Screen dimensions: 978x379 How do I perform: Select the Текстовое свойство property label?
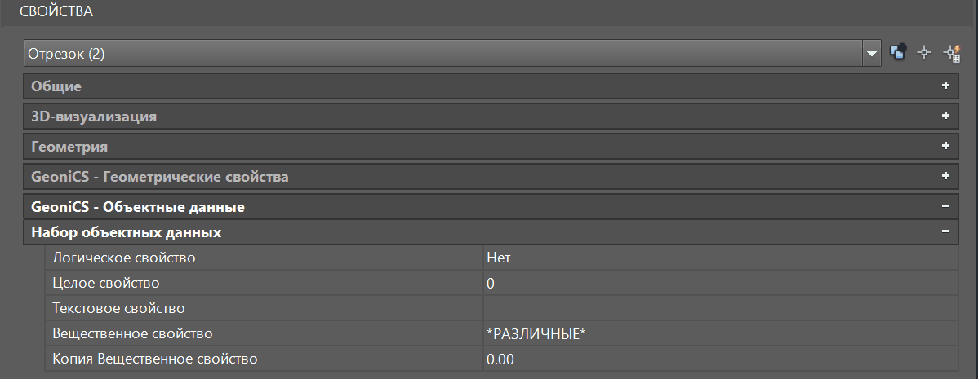[118, 308]
